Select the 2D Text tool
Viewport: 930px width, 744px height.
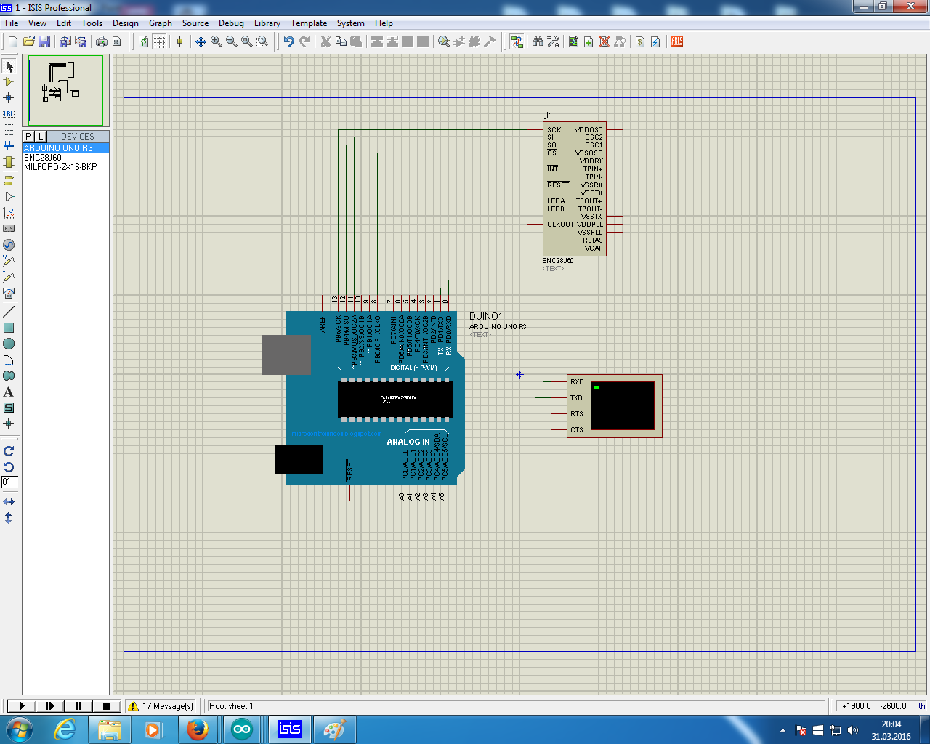click(9, 392)
